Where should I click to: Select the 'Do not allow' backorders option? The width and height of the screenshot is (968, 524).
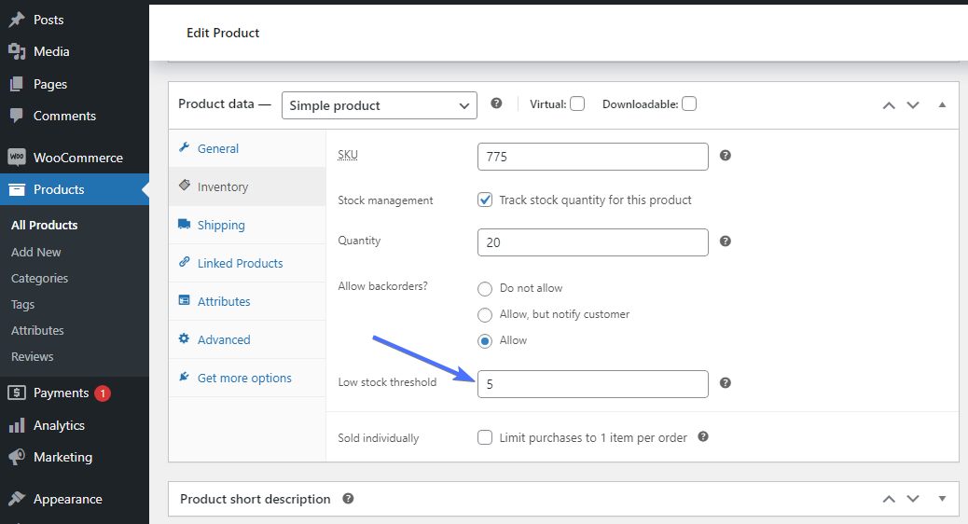(x=485, y=289)
